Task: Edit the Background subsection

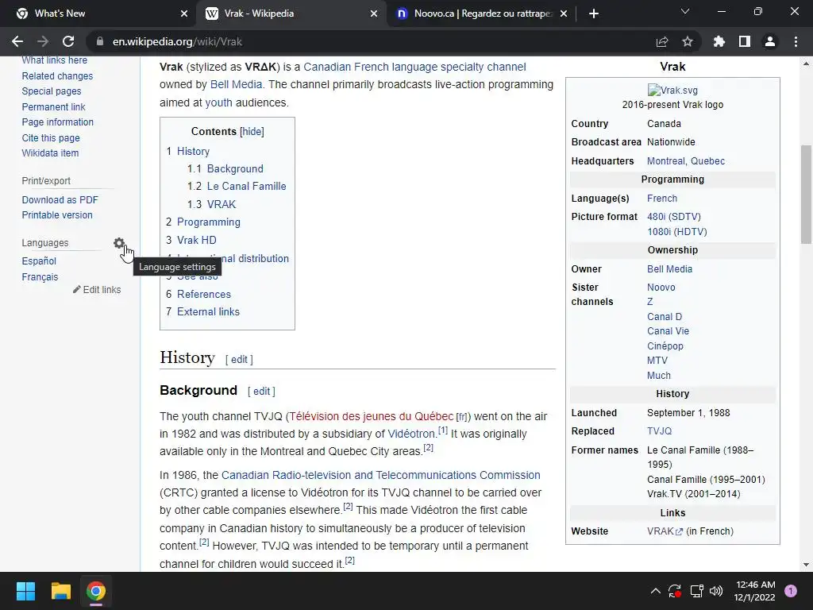Action: [261, 391]
